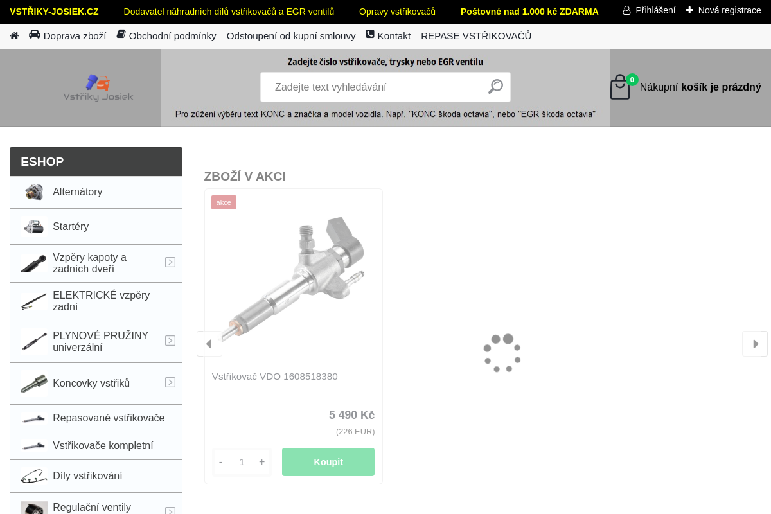Click the 5 490 Kč price text
Viewport: 771px width, 514px height.
click(351, 415)
